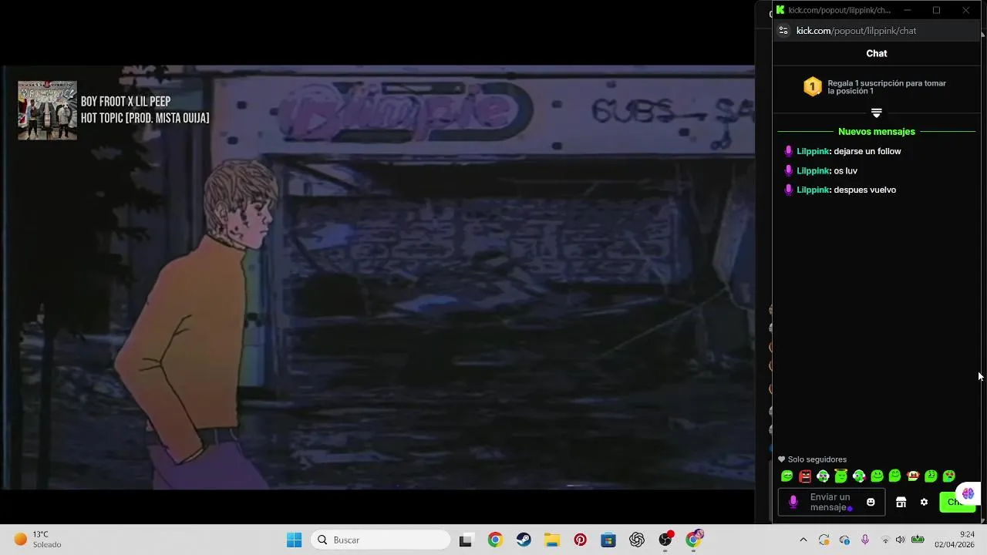Click the album cover thumbnail on video

[x=47, y=110]
